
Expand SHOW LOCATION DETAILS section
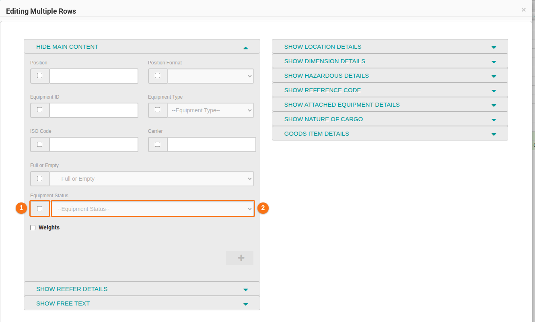point(390,47)
